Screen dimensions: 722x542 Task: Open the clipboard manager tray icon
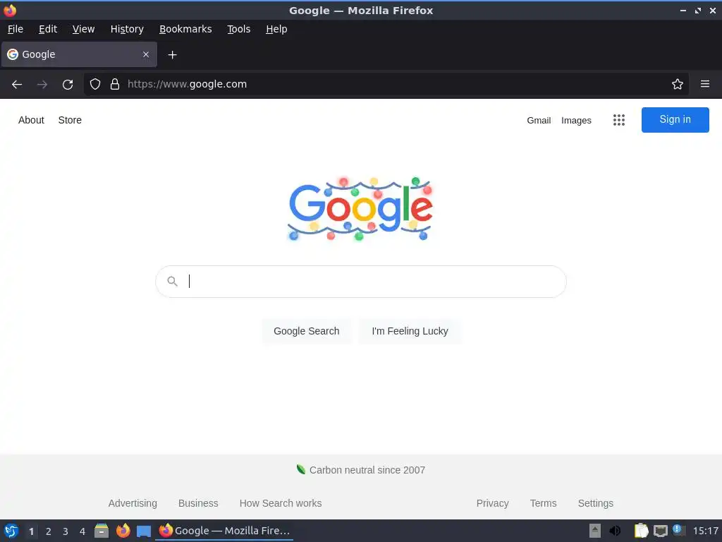click(x=641, y=531)
